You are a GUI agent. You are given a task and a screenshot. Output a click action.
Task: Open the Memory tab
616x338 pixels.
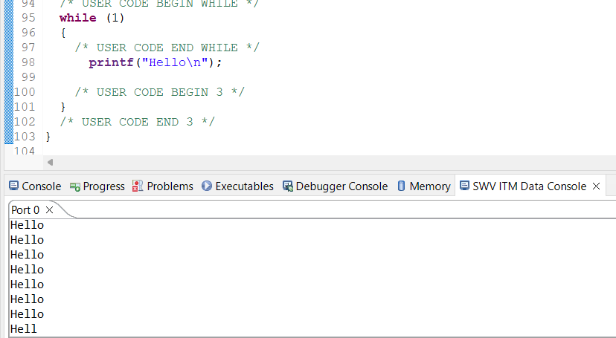point(423,186)
